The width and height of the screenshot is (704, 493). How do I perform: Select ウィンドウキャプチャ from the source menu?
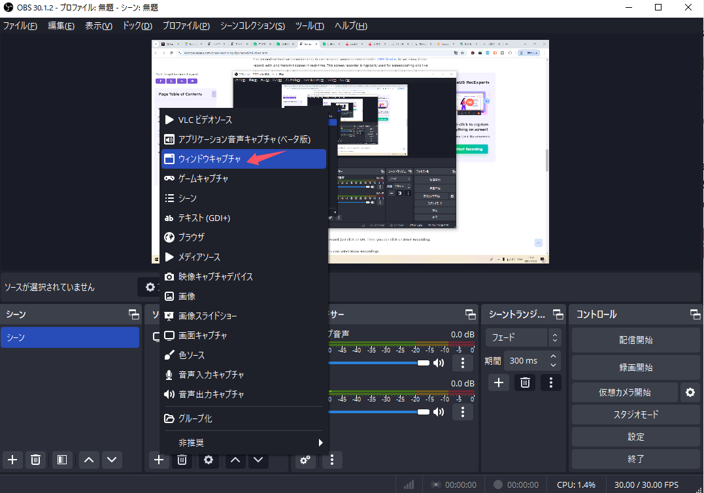243,159
